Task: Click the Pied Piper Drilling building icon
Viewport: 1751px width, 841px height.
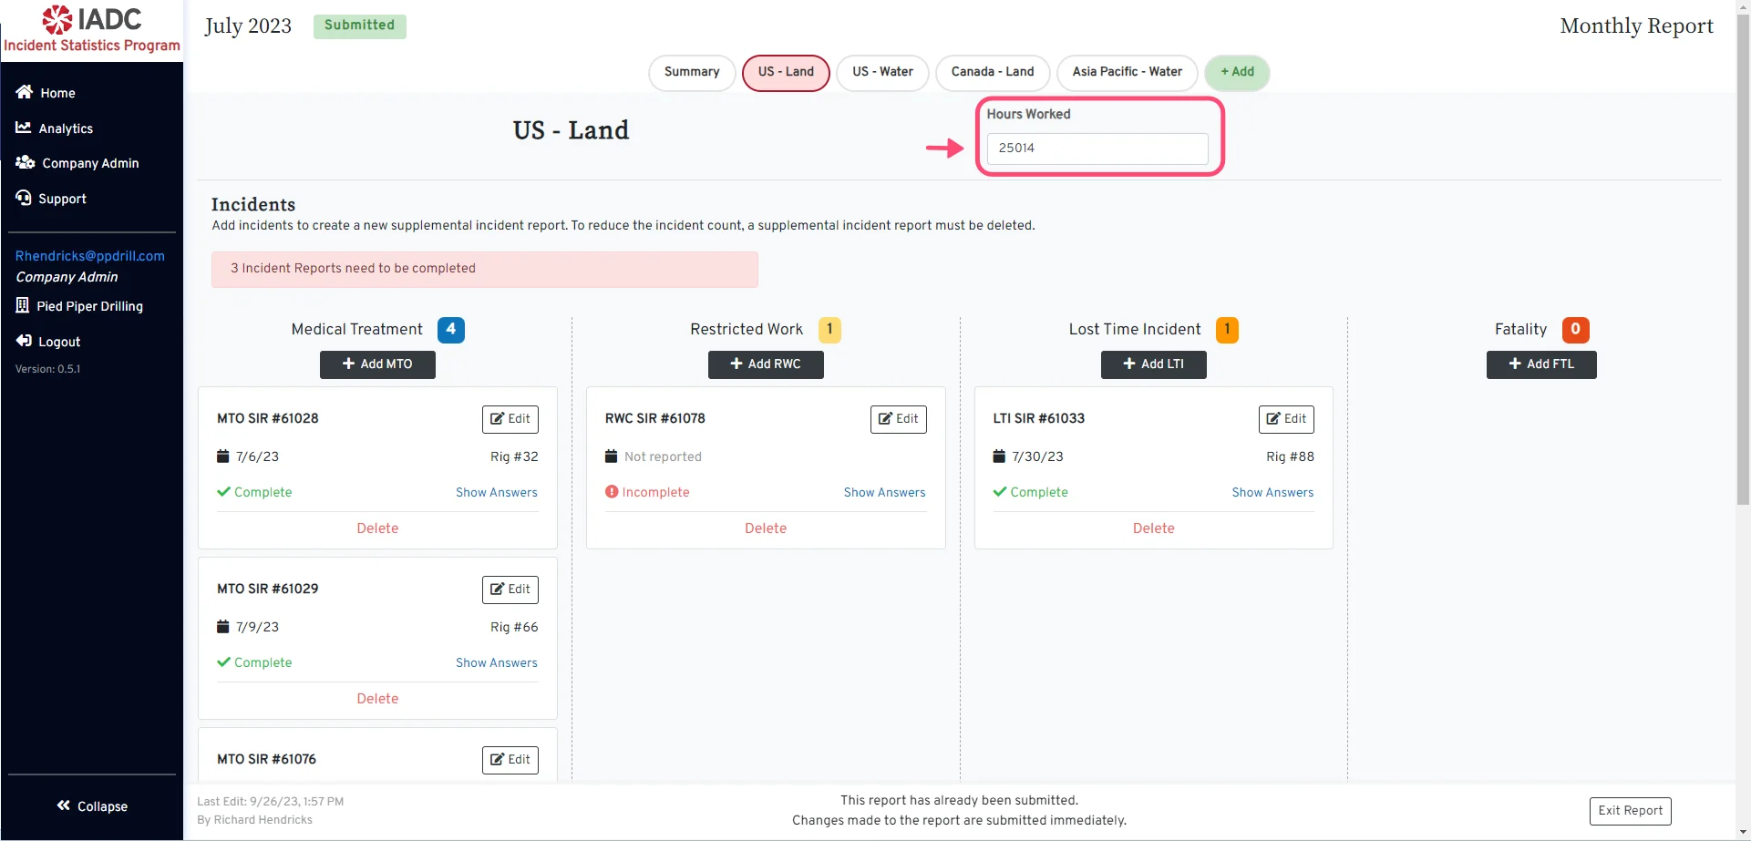Action: (23, 305)
